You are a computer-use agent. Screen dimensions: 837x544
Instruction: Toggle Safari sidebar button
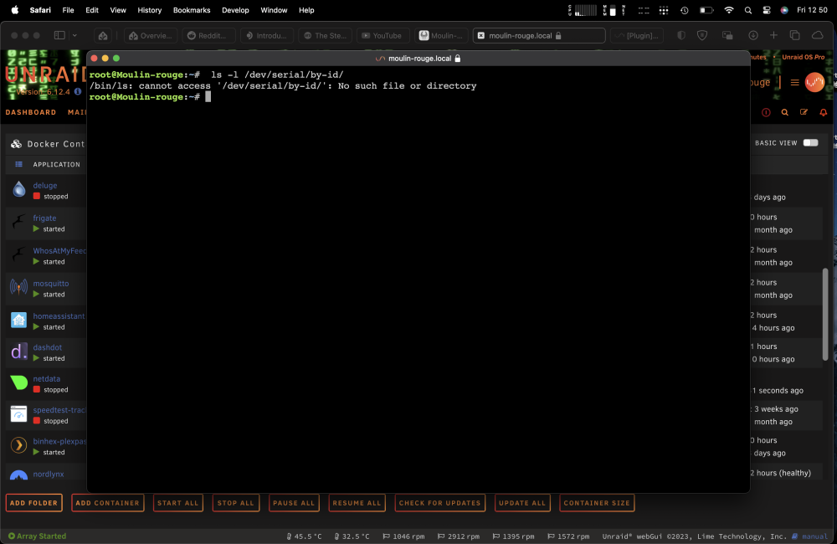click(59, 35)
